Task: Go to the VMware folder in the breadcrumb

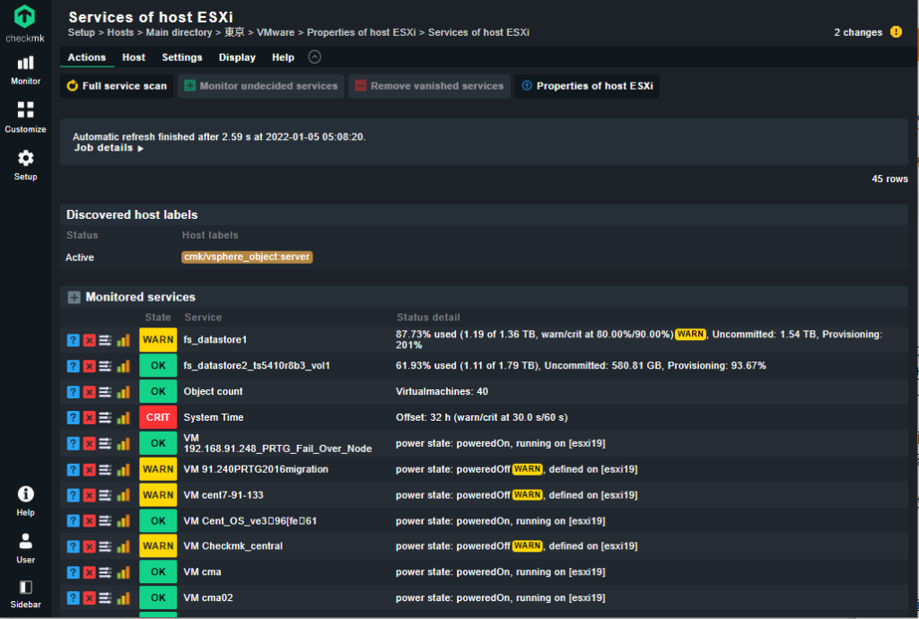Action: pyautogui.click(x=276, y=32)
